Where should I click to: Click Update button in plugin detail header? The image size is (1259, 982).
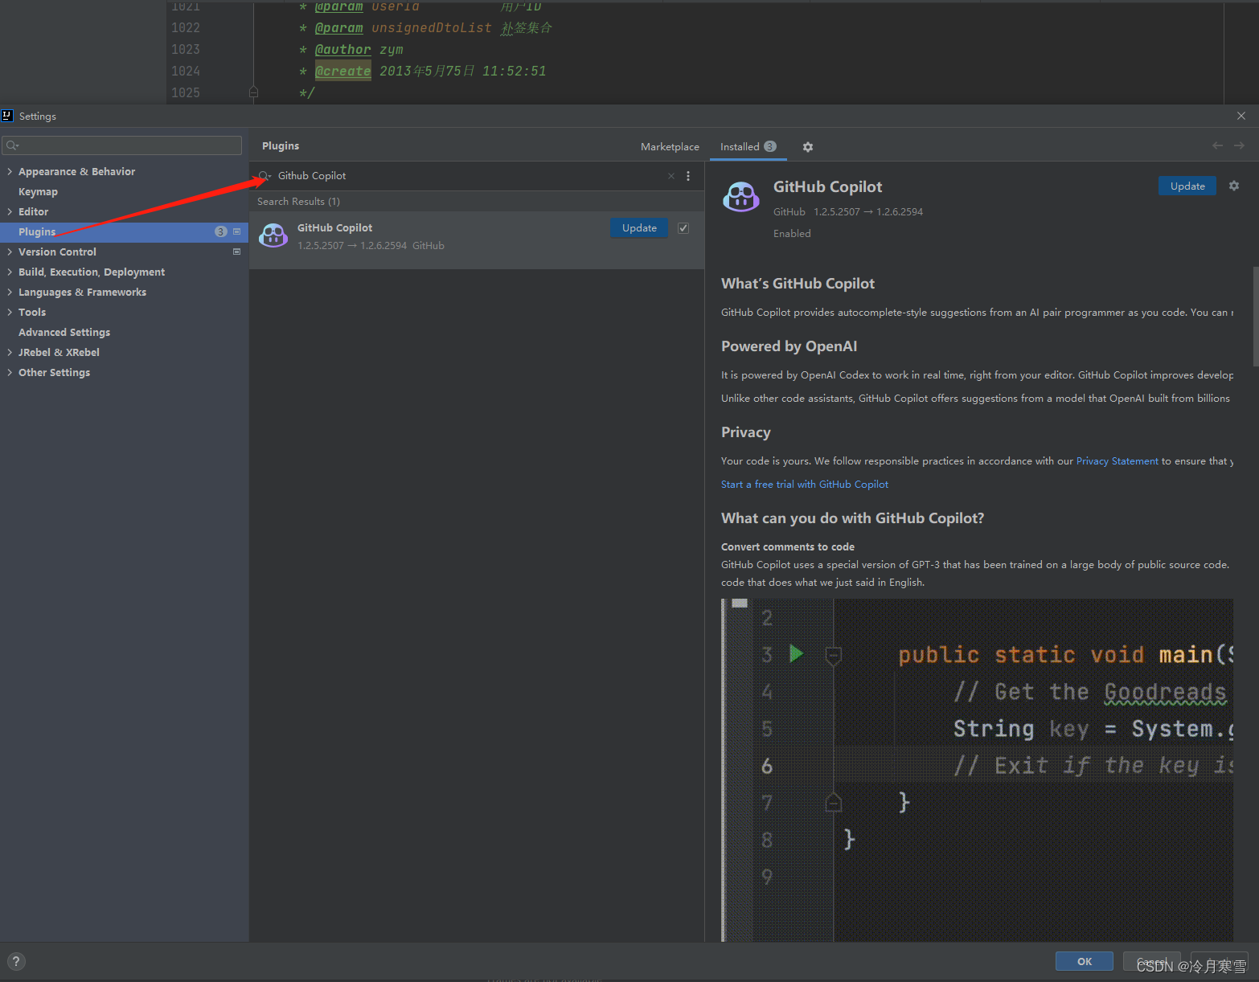(1187, 186)
